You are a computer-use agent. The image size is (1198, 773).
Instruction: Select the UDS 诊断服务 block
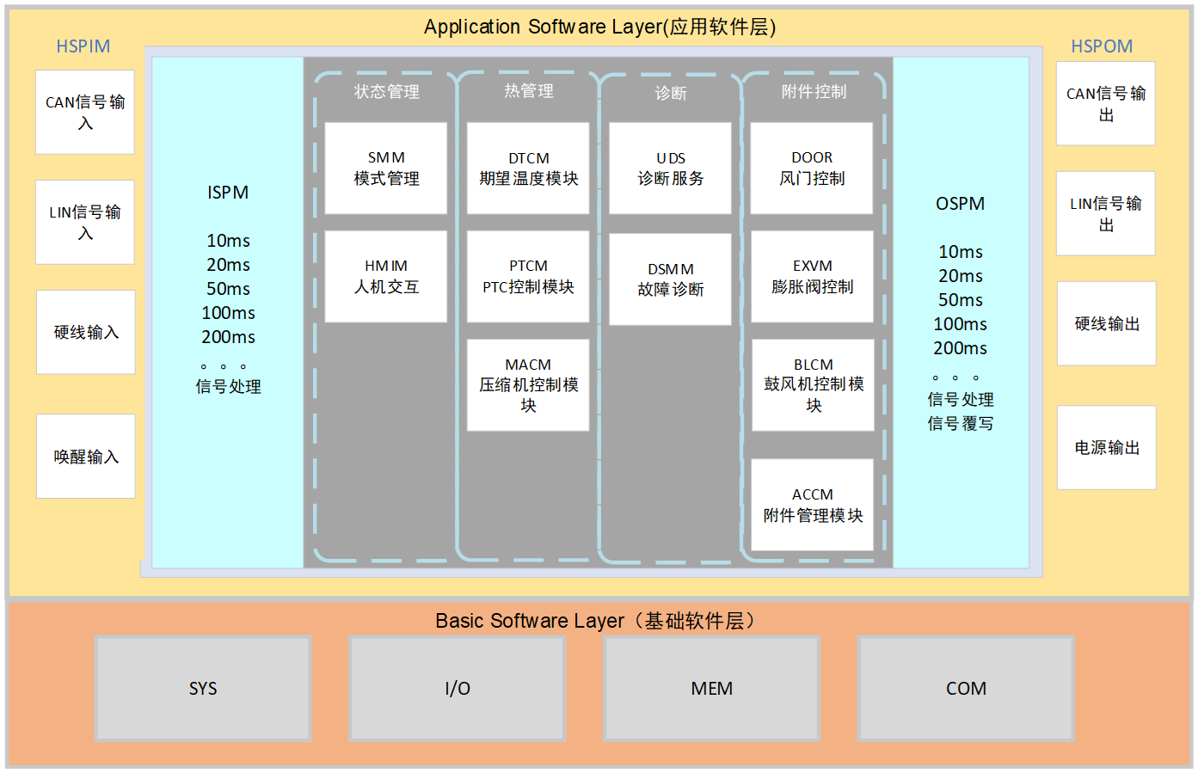670,169
